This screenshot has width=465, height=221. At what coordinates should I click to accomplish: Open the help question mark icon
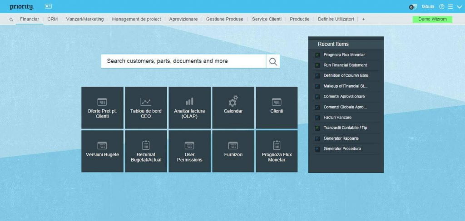[x=441, y=7]
